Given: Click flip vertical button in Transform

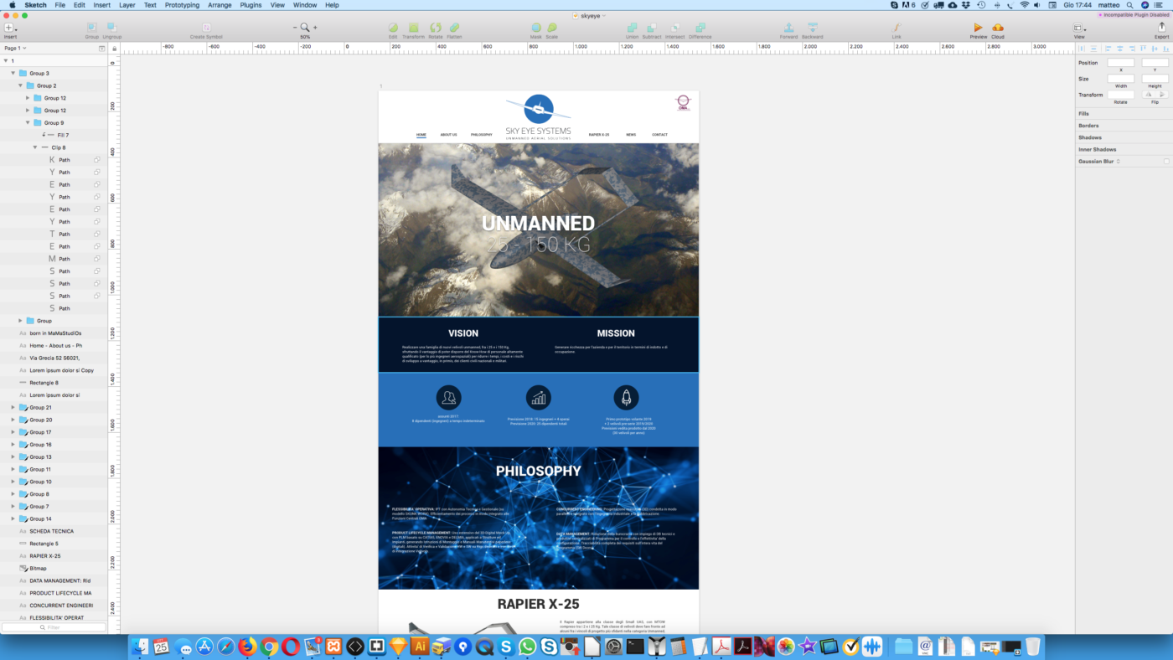Looking at the screenshot, I should 1162,95.
